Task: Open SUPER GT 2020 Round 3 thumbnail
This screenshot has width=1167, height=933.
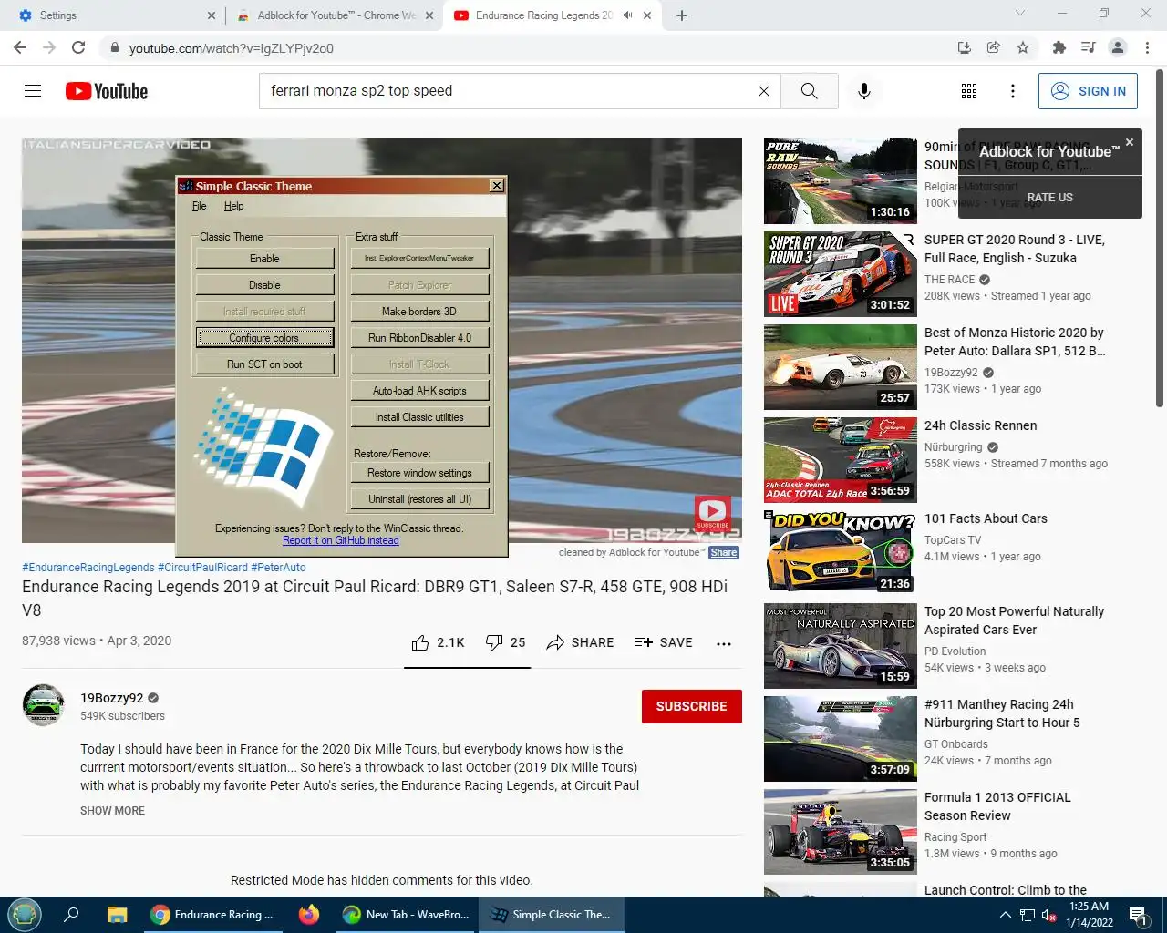Action: point(841,273)
